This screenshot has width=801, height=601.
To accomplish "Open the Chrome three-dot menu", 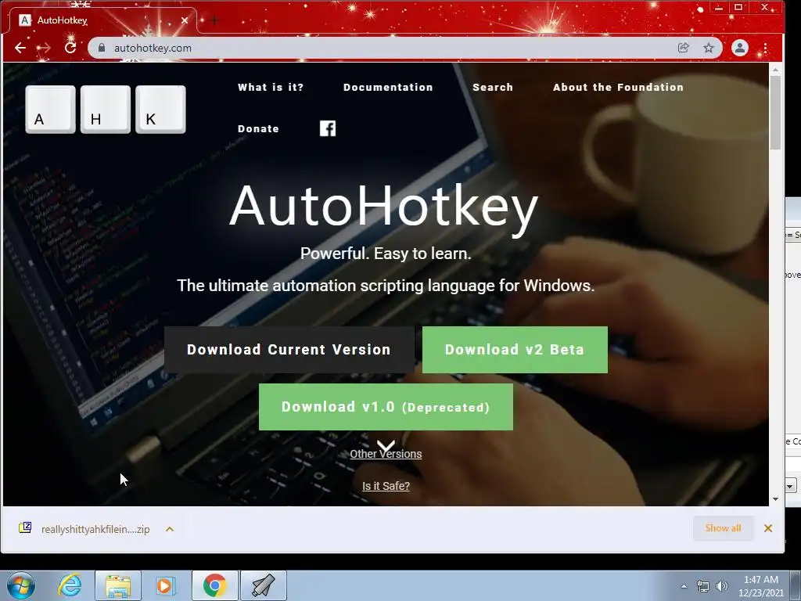I will pos(765,48).
